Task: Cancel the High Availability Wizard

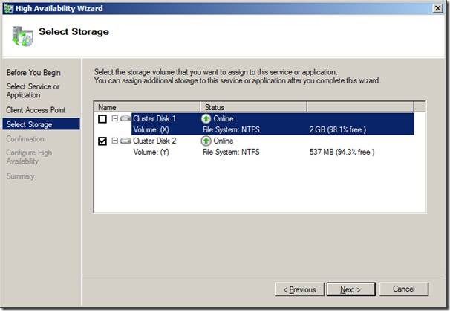Action: click(x=404, y=289)
